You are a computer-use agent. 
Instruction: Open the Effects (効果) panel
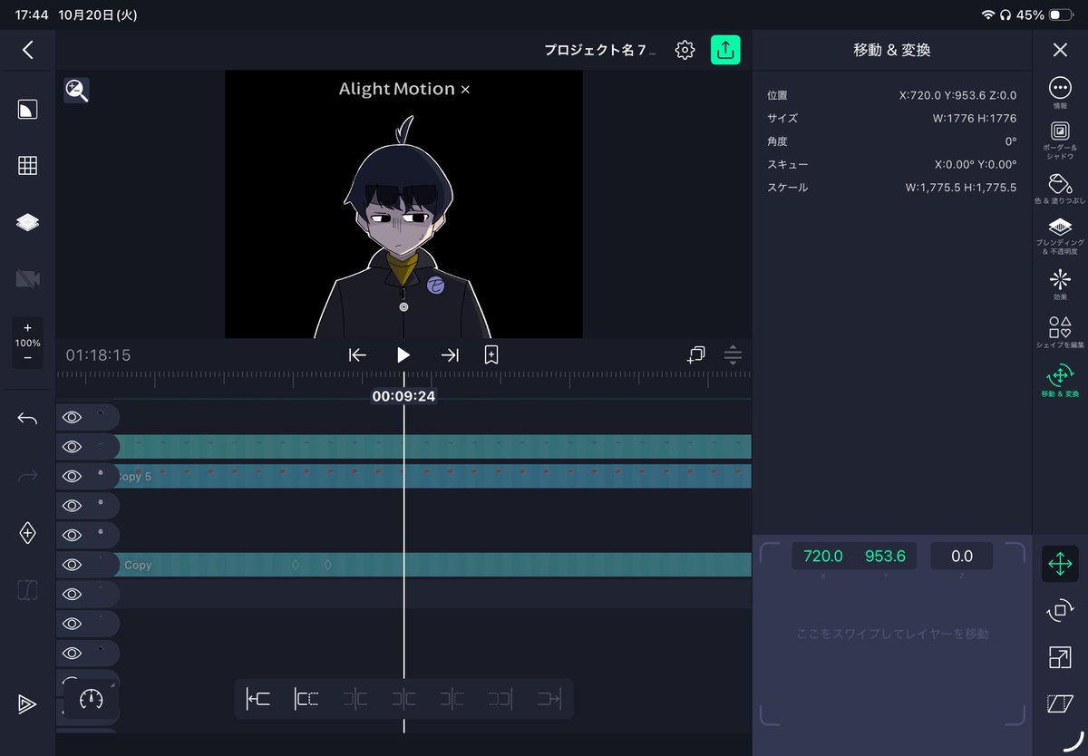tap(1059, 285)
